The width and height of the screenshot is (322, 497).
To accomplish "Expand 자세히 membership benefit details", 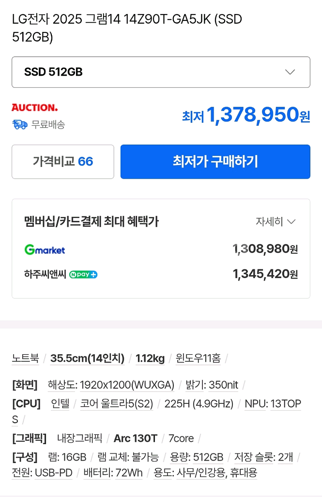I will (x=275, y=222).
